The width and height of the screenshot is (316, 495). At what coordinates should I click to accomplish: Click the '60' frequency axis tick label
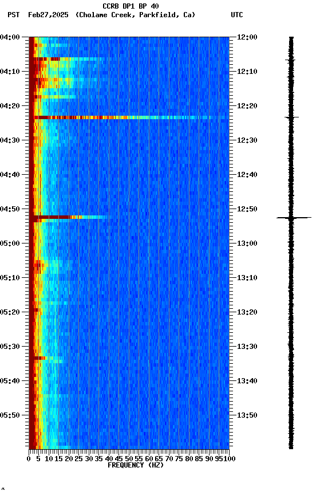pyautogui.click(x=149, y=459)
